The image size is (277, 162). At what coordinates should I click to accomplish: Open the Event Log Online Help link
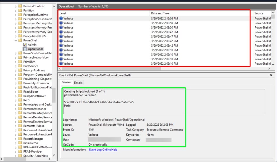(103, 150)
